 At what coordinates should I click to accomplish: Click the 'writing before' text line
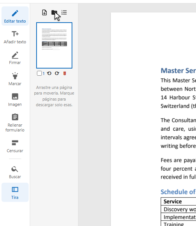178,146
